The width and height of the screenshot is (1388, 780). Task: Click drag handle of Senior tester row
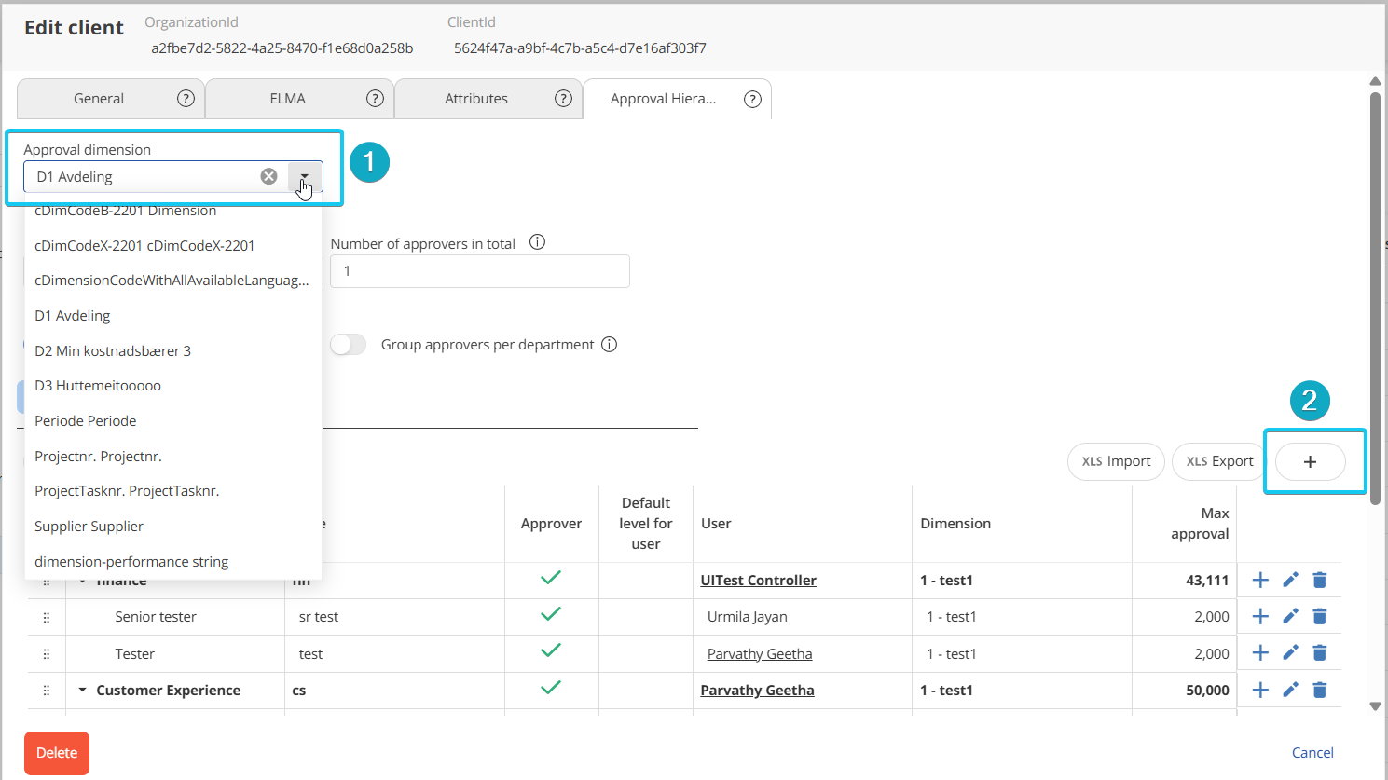click(x=47, y=617)
